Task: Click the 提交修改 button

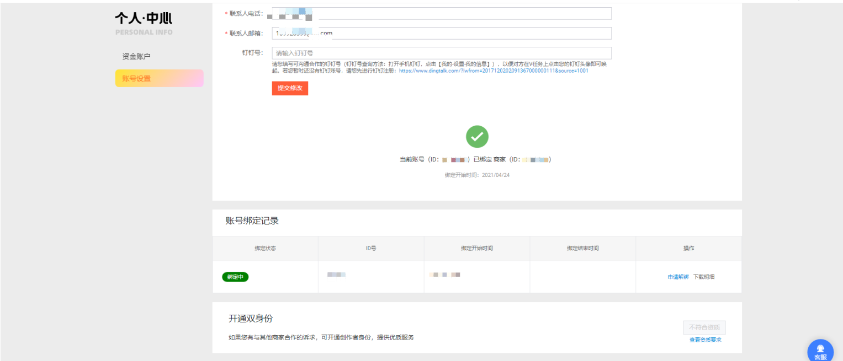Action: (290, 88)
